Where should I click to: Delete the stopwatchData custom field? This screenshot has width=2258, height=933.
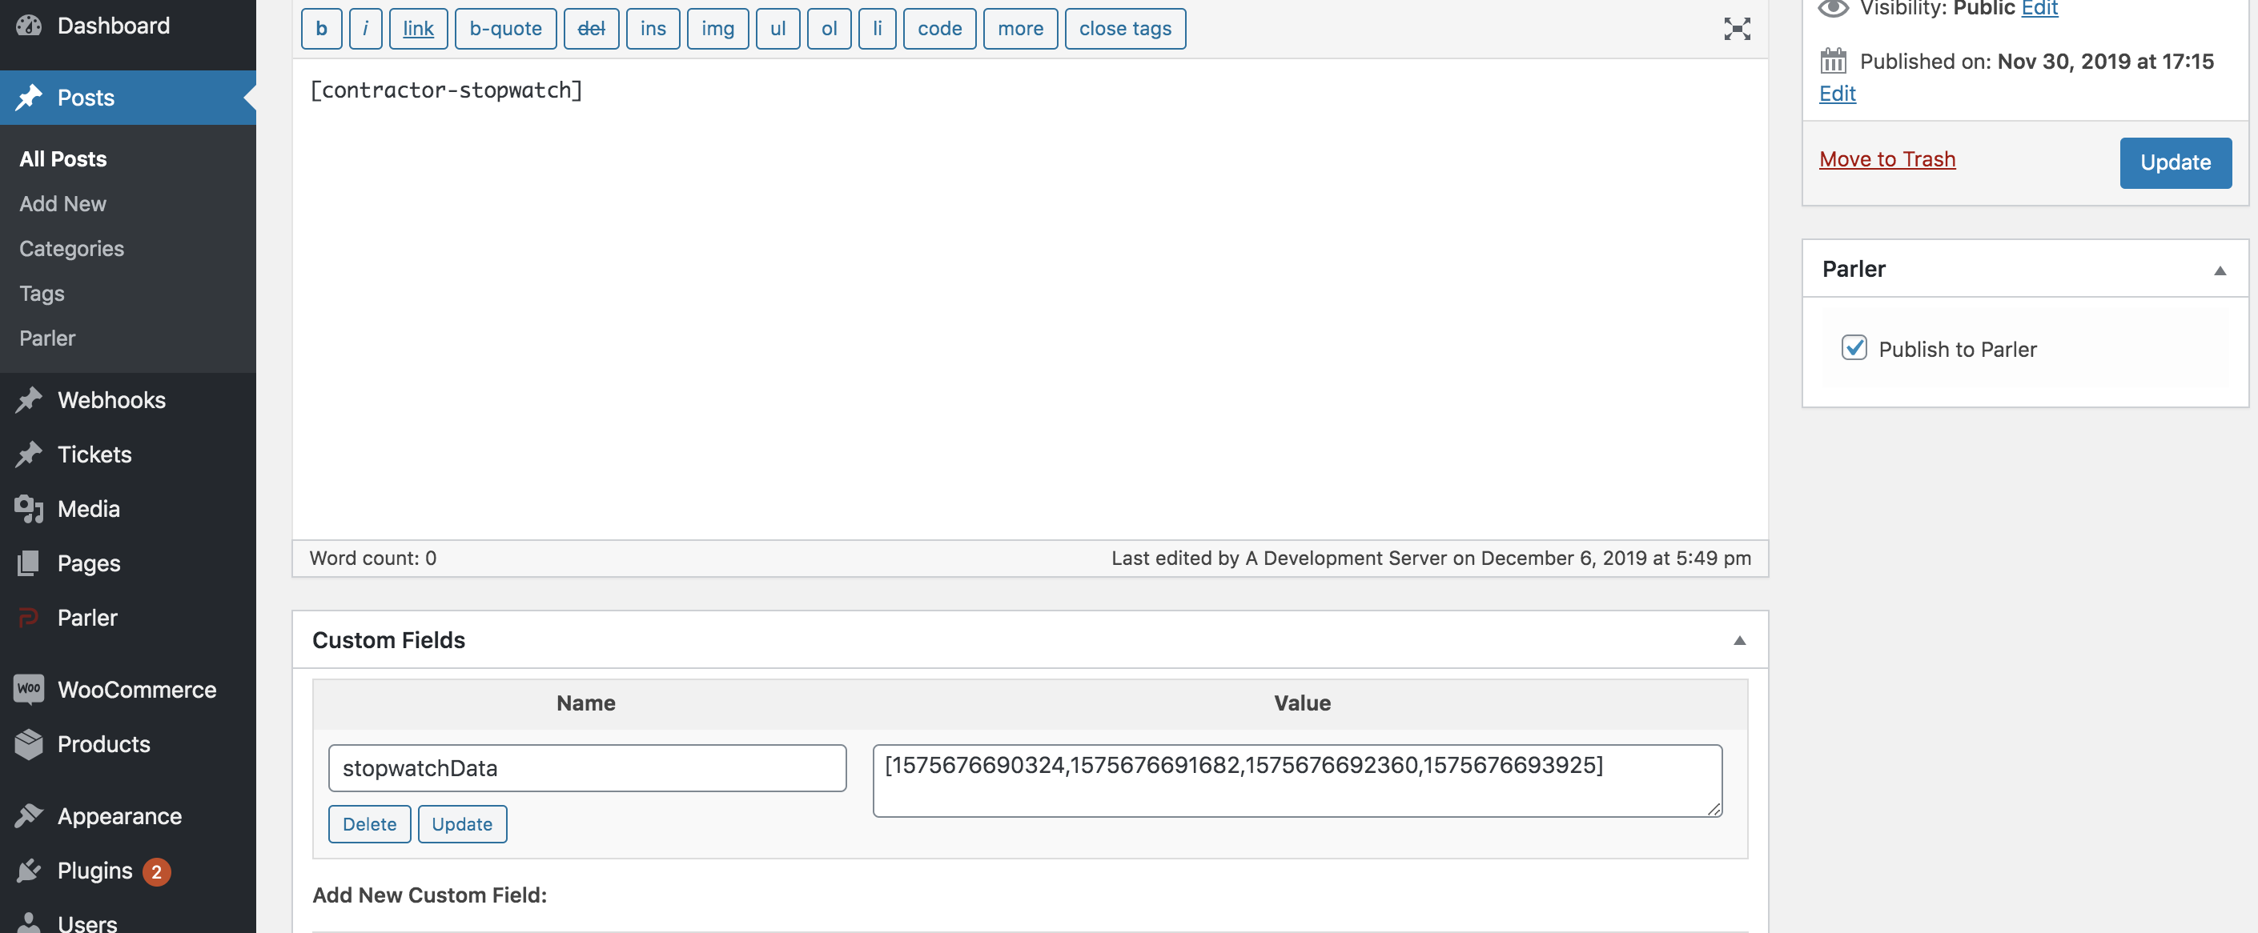click(369, 823)
